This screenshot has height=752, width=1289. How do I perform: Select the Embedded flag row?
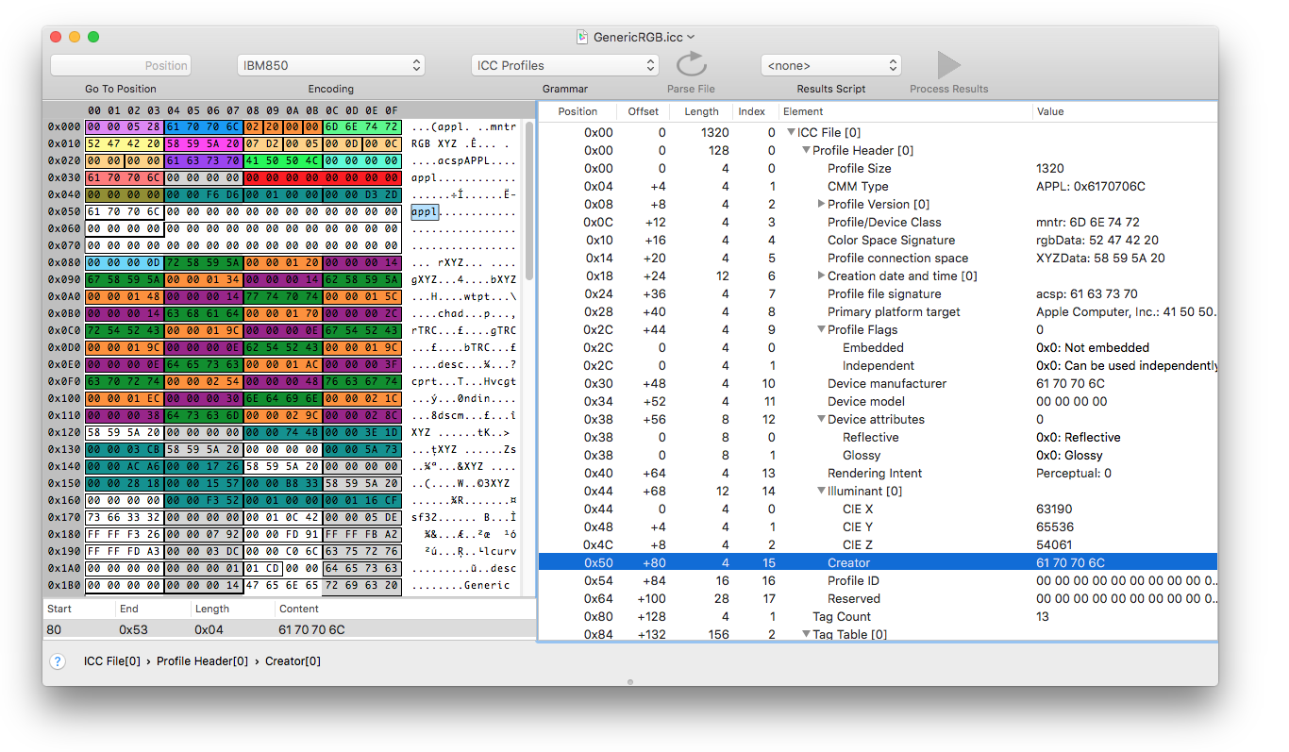[878, 347]
